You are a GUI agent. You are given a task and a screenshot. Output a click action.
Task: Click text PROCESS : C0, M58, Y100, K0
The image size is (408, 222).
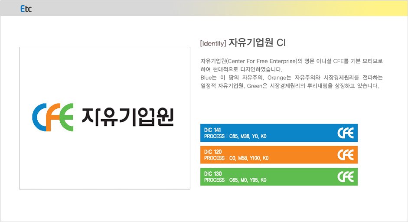(x=236, y=158)
